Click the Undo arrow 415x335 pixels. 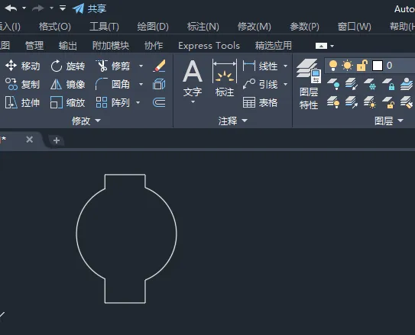(x=11, y=8)
